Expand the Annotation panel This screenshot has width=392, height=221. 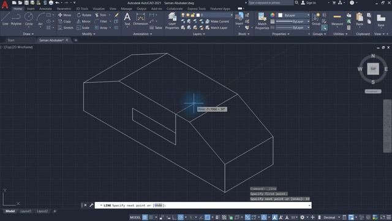click(142, 34)
